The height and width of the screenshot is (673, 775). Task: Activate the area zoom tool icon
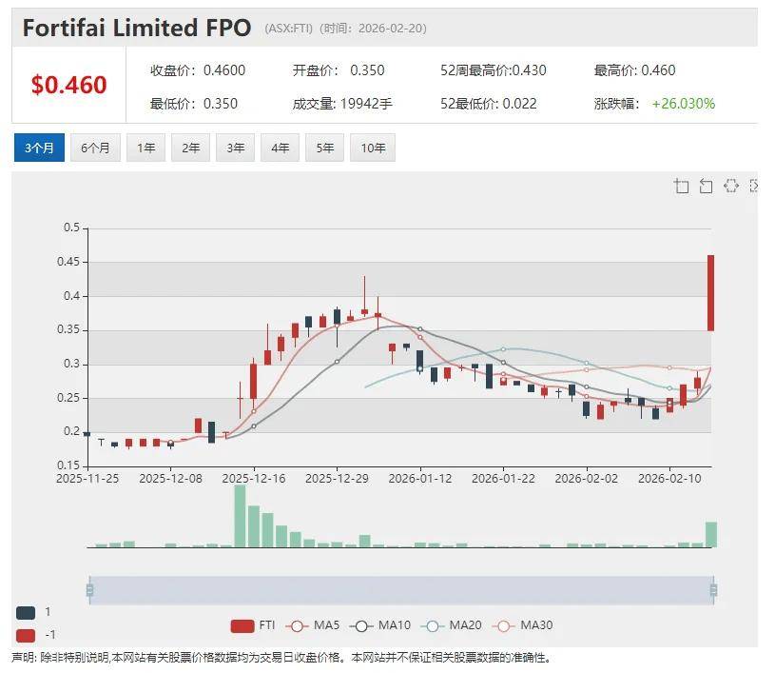681,186
